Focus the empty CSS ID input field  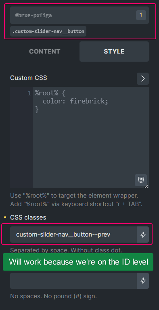tap(73, 281)
